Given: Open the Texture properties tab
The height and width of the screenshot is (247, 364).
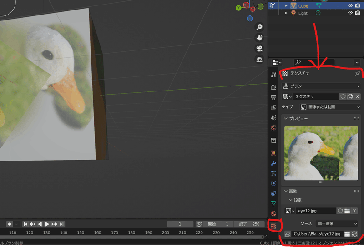Looking at the screenshot, I should point(274,226).
